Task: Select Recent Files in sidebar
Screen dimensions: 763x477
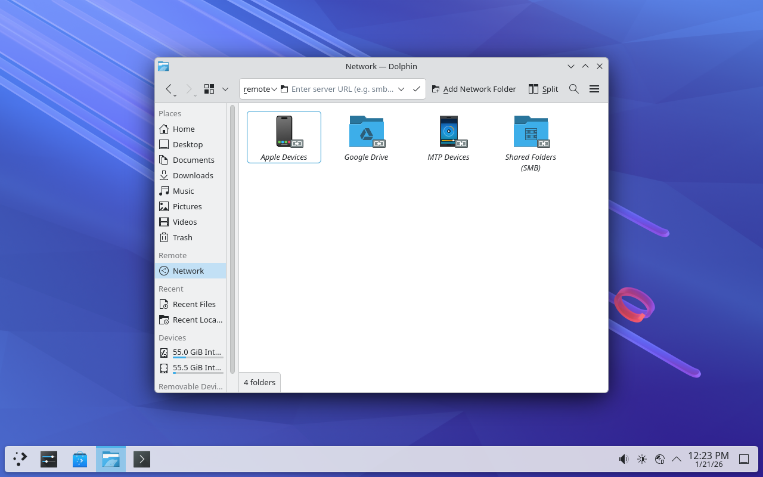Action: (194, 304)
